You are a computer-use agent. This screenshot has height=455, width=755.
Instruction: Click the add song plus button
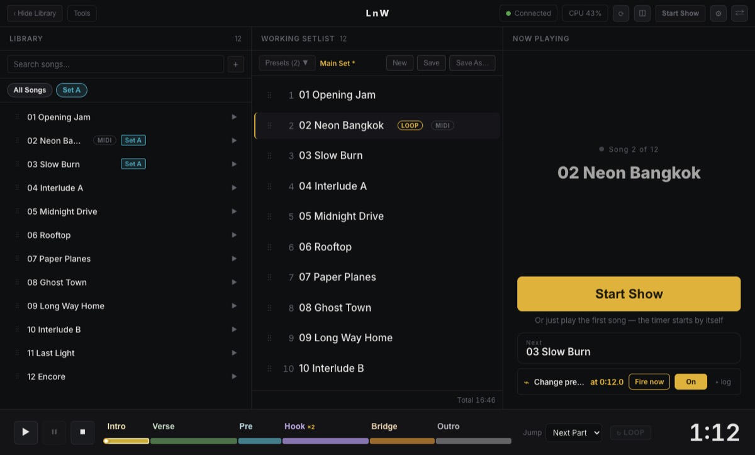coord(236,64)
